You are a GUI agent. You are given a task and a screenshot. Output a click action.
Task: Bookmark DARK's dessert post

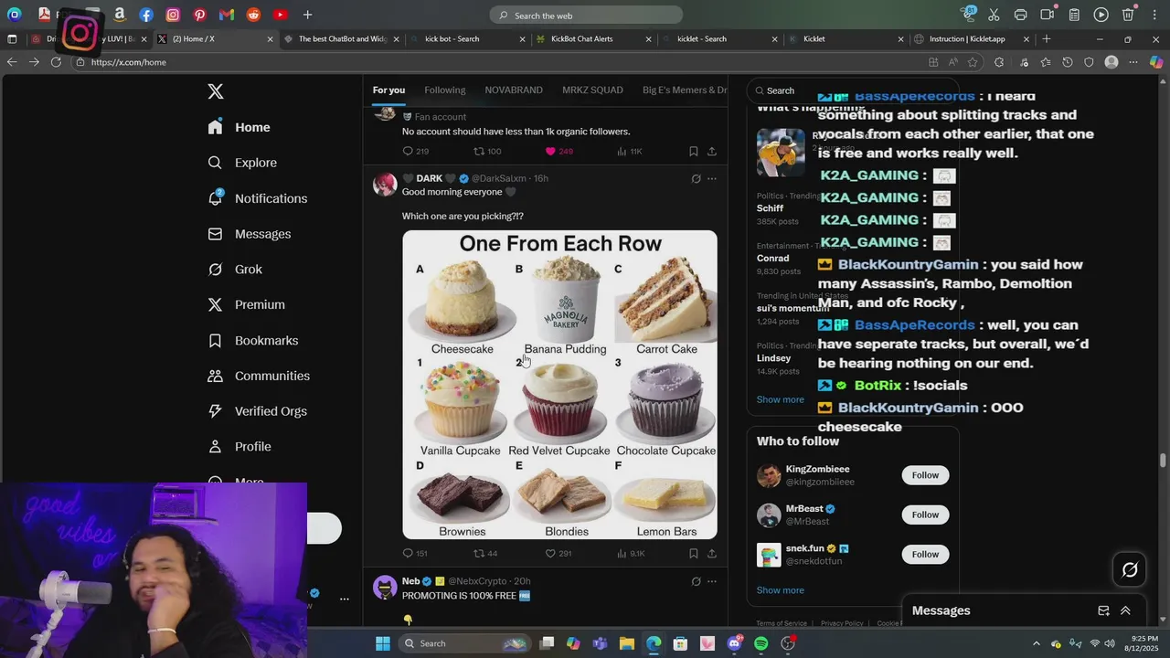click(694, 553)
